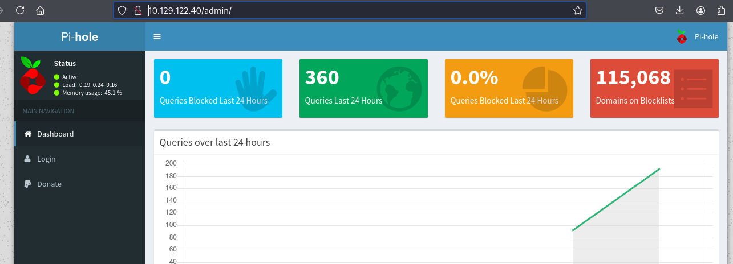733x264 pixels.
Task: Open the Dashboard navigation item
Action: pyautogui.click(x=80, y=134)
